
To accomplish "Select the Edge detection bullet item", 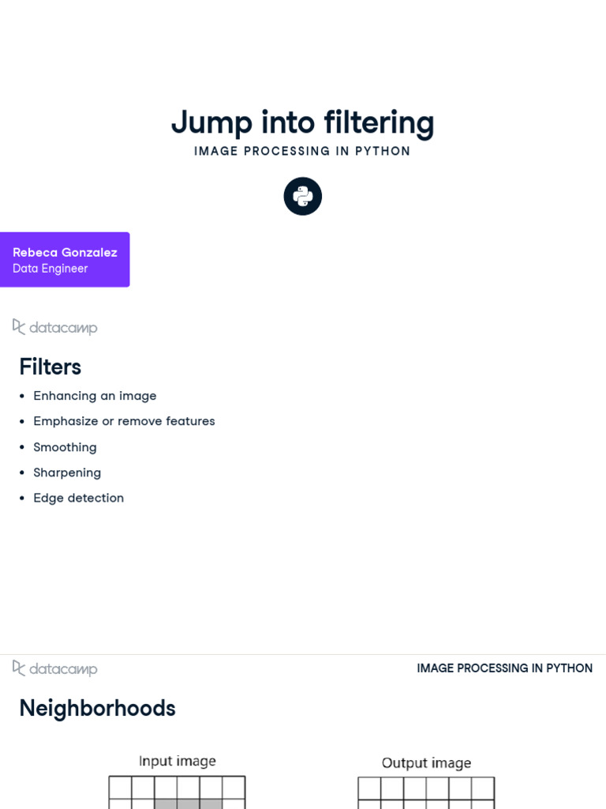I will tap(78, 498).
